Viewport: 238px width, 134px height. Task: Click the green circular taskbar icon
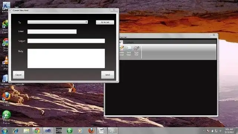pyautogui.click(x=70, y=131)
